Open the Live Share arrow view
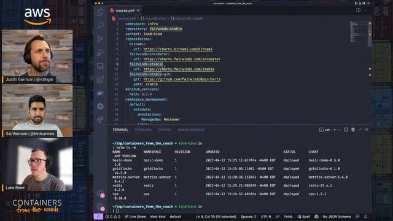Image resolution: width=393 pixels, height=221 pixels. click(x=100, y=120)
